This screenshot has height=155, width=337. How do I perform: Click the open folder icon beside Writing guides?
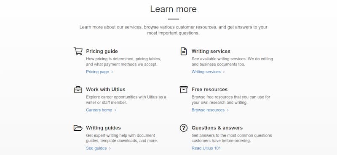[x=78, y=128]
